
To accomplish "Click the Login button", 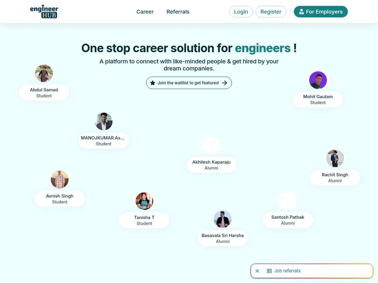I will pos(241,12).
